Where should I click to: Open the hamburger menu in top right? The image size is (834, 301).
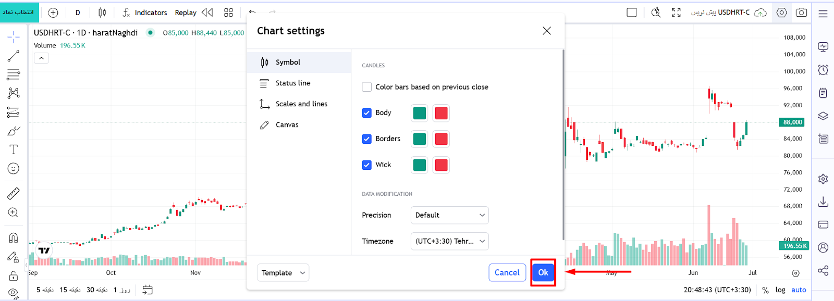[x=823, y=14]
